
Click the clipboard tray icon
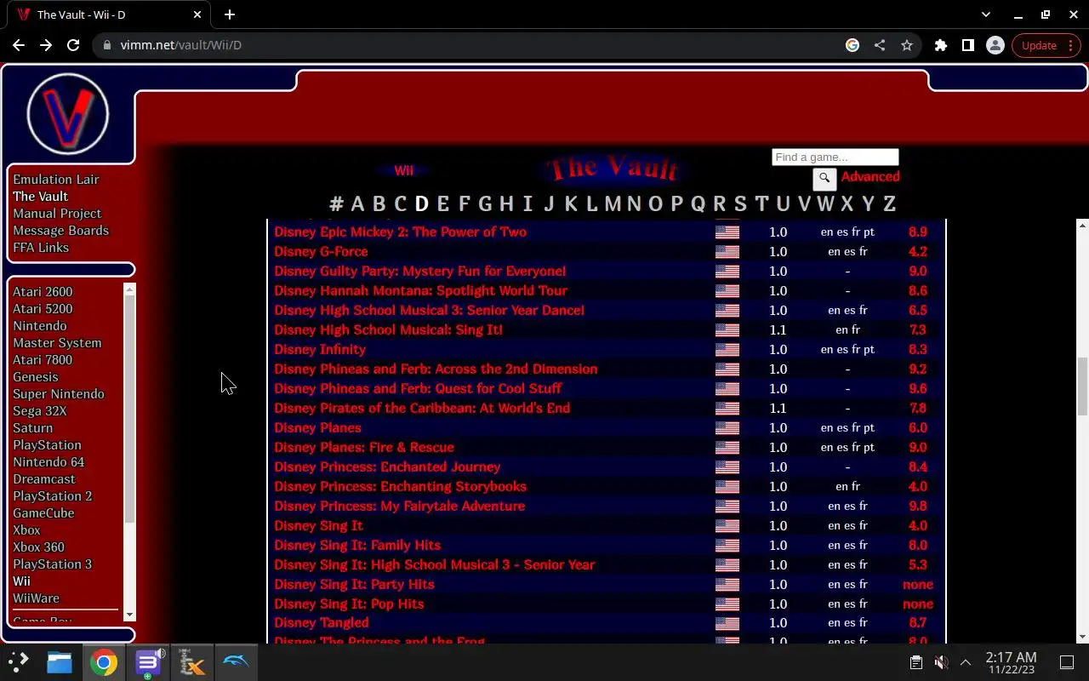coord(916,662)
